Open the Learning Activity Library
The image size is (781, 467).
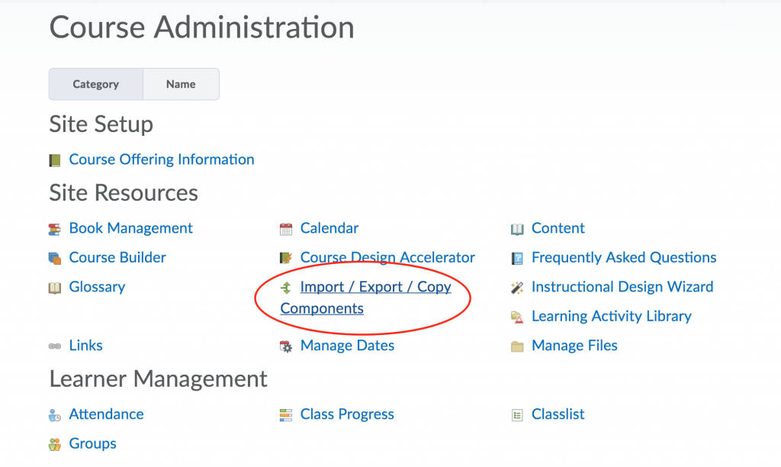point(611,316)
